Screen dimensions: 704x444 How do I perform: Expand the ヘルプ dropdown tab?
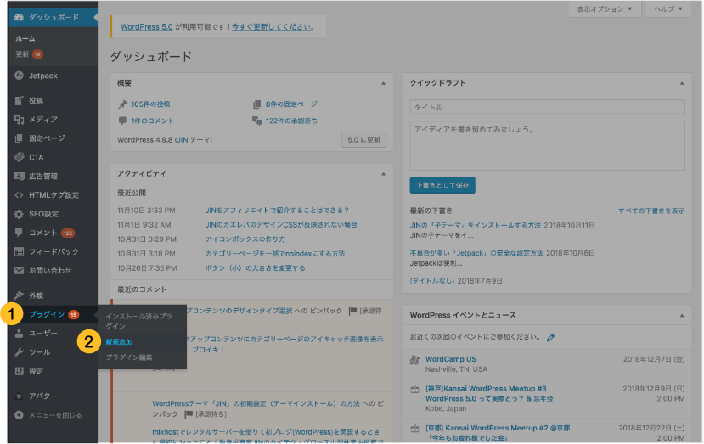pyautogui.click(x=667, y=9)
